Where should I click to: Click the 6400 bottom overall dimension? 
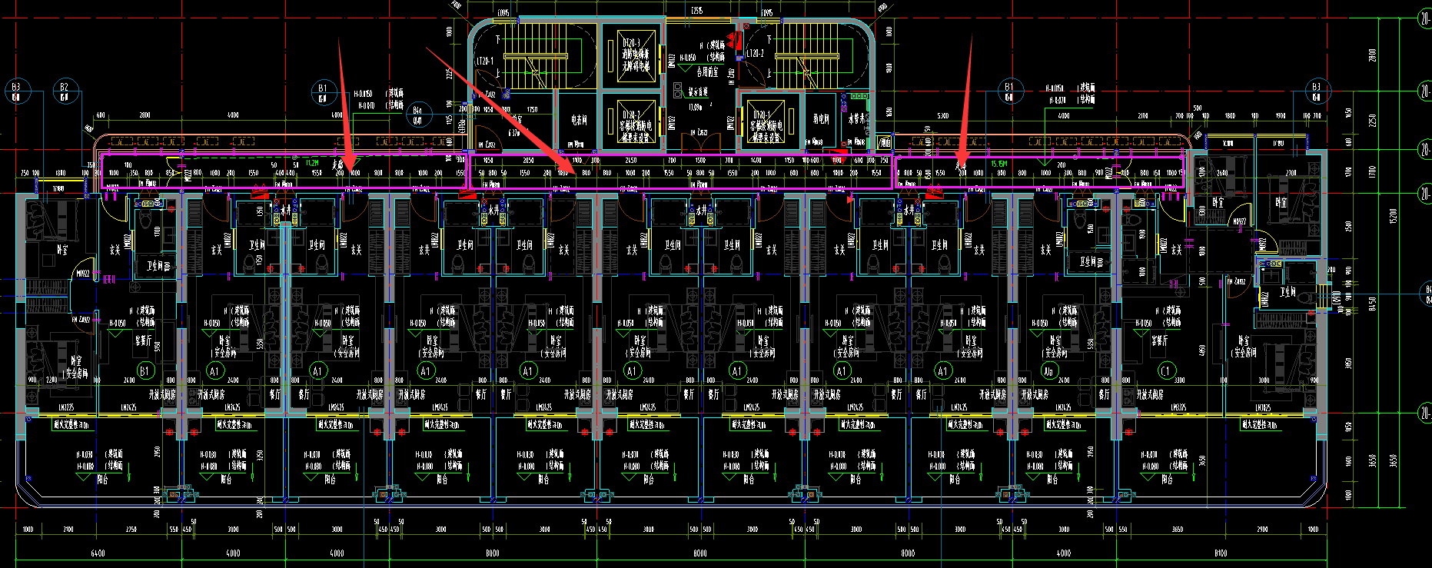98,553
